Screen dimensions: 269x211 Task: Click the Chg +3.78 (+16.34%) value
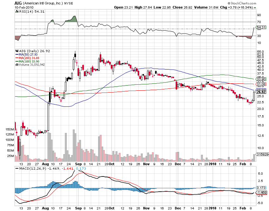(x=237, y=7)
